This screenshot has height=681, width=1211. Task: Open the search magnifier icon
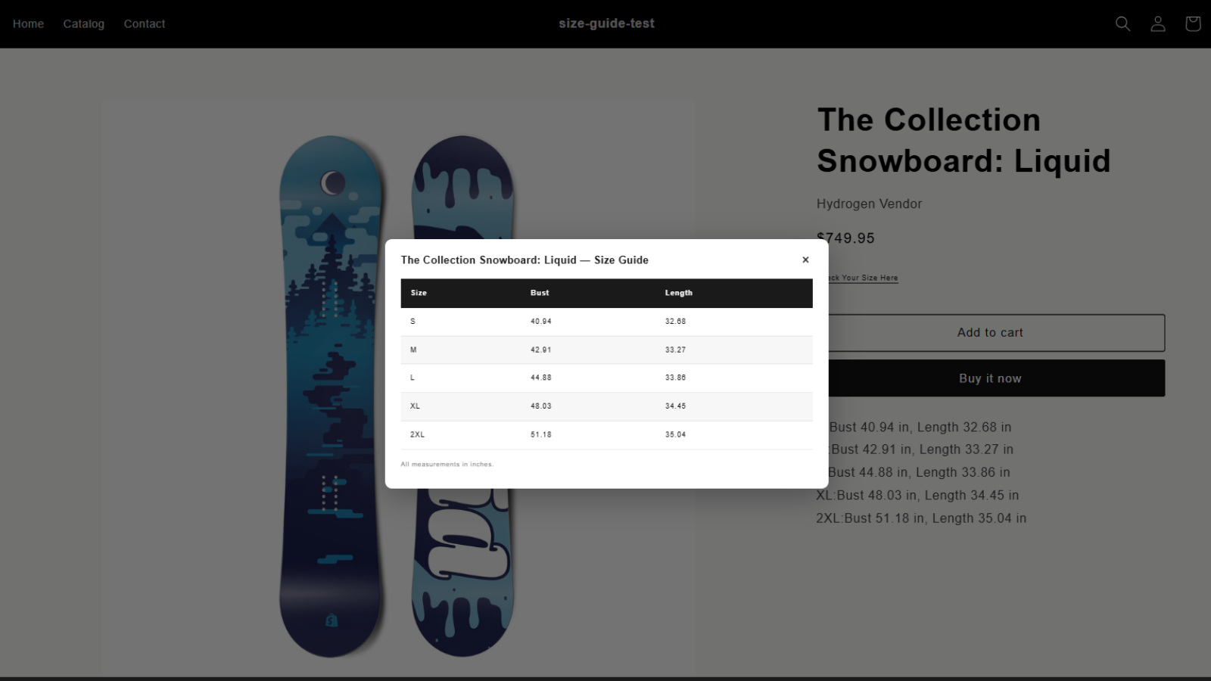click(x=1122, y=23)
